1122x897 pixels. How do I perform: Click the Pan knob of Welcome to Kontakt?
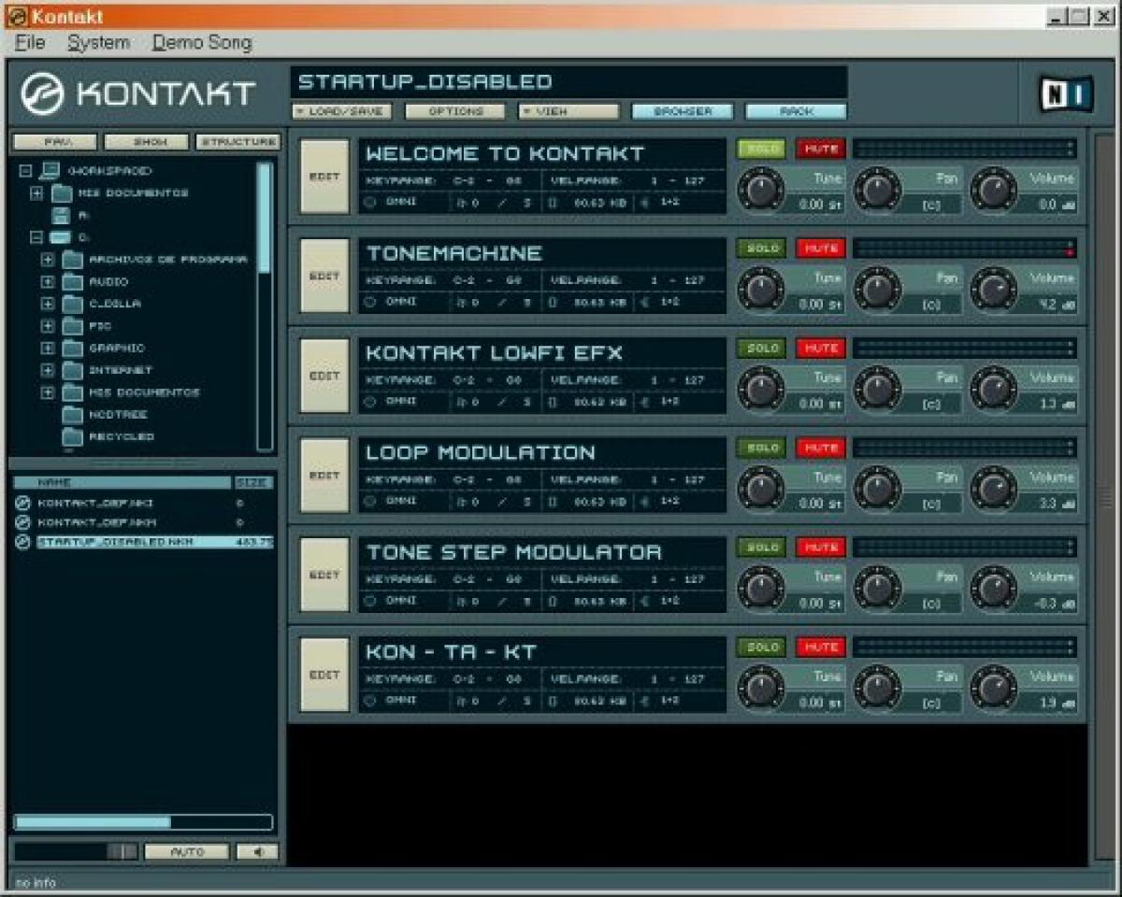(877, 190)
